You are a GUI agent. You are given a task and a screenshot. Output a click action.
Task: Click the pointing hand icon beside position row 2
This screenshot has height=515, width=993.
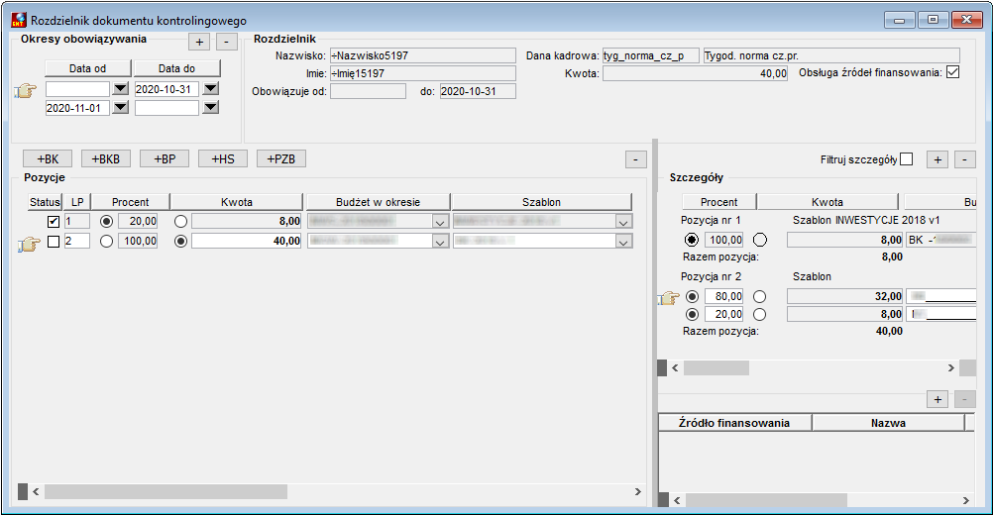[x=29, y=243]
